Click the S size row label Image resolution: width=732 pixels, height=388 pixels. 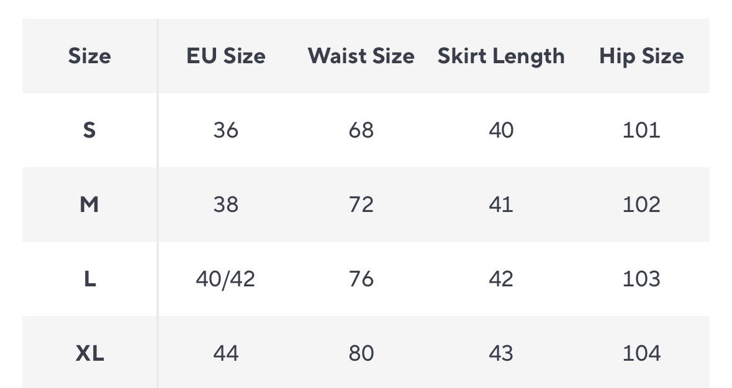[89, 130]
